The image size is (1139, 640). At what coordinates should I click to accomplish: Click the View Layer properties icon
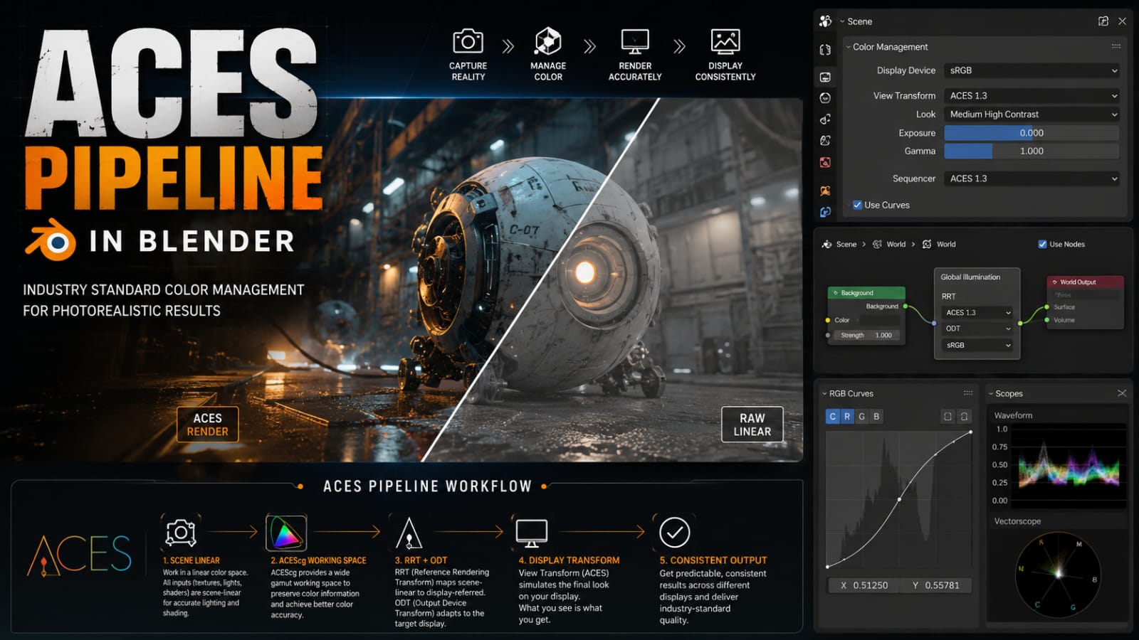point(825,119)
